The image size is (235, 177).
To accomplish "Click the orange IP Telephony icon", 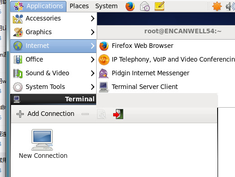I will (104, 60).
